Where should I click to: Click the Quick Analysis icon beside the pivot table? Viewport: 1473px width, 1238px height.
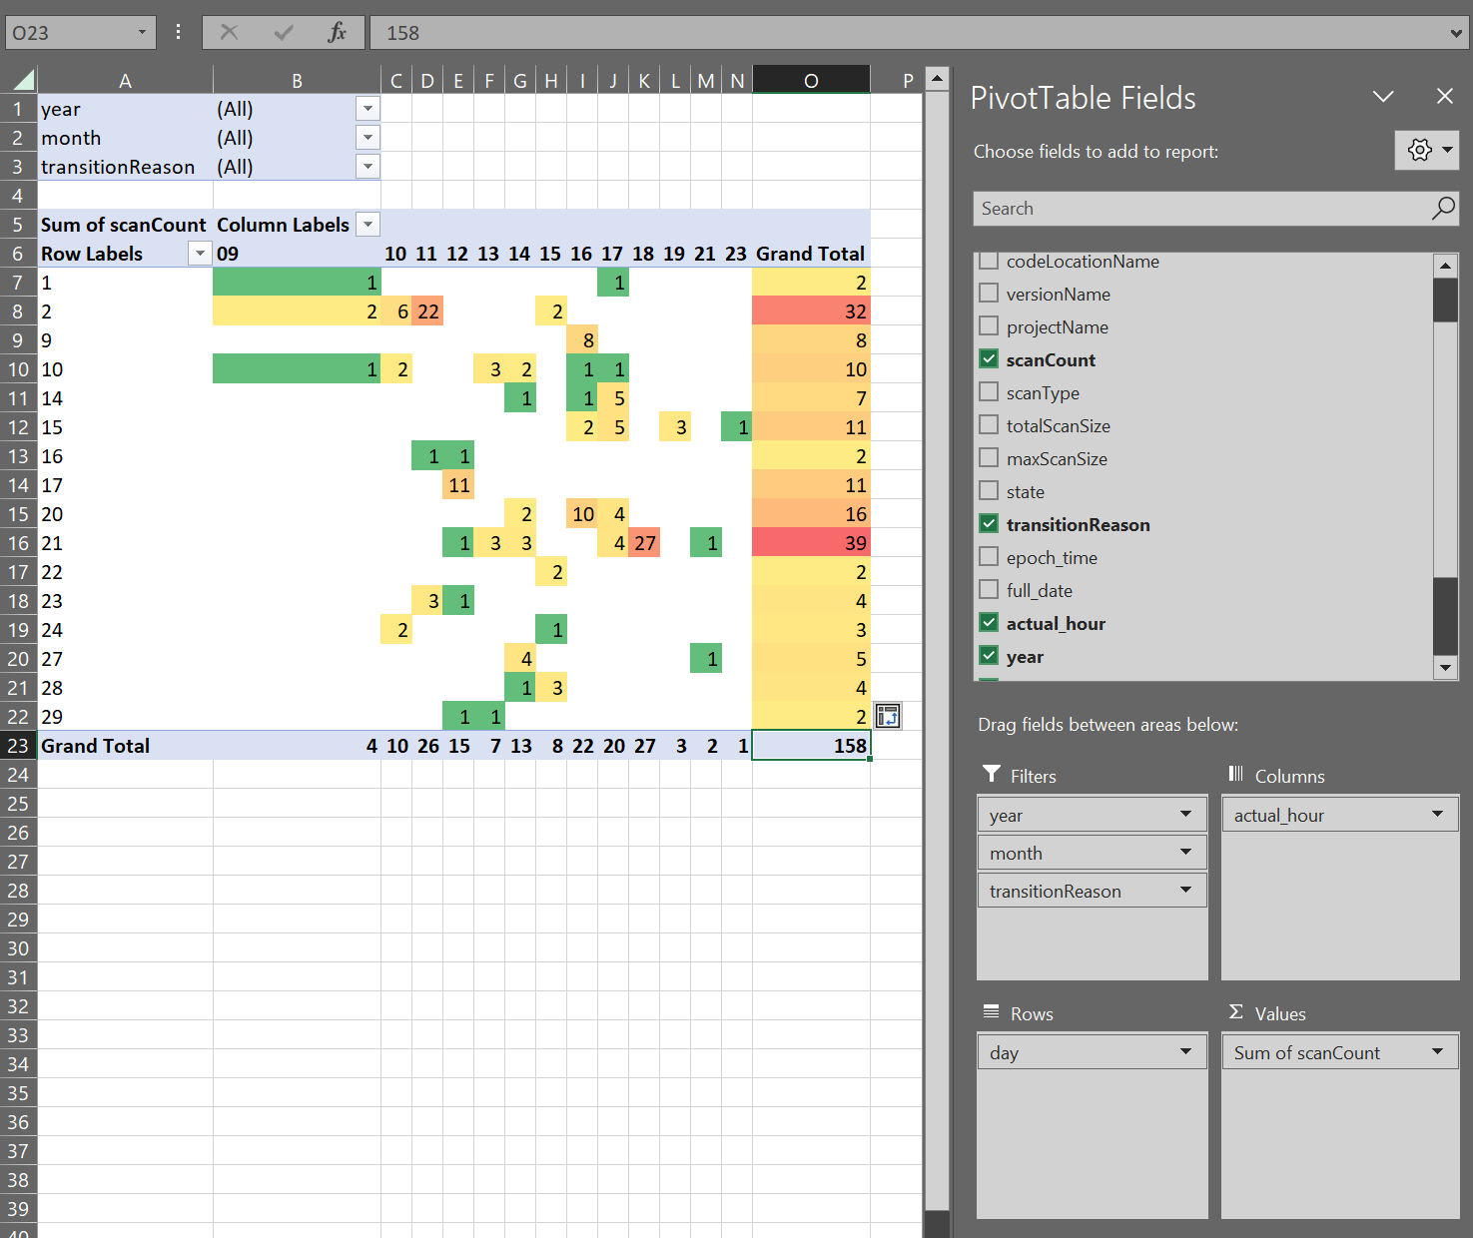[888, 716]
